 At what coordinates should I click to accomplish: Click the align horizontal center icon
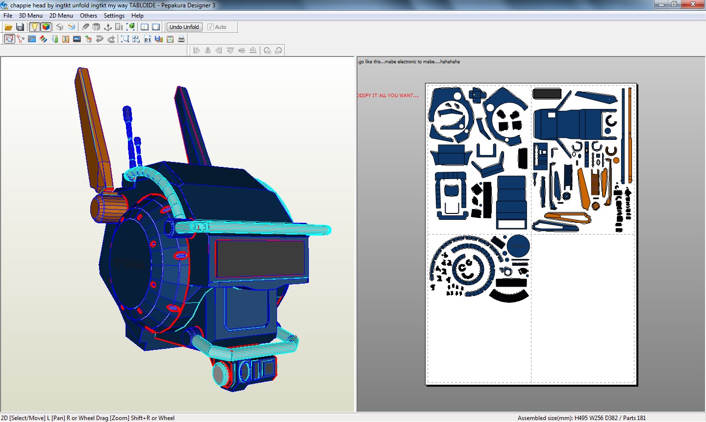coord(208,50)
